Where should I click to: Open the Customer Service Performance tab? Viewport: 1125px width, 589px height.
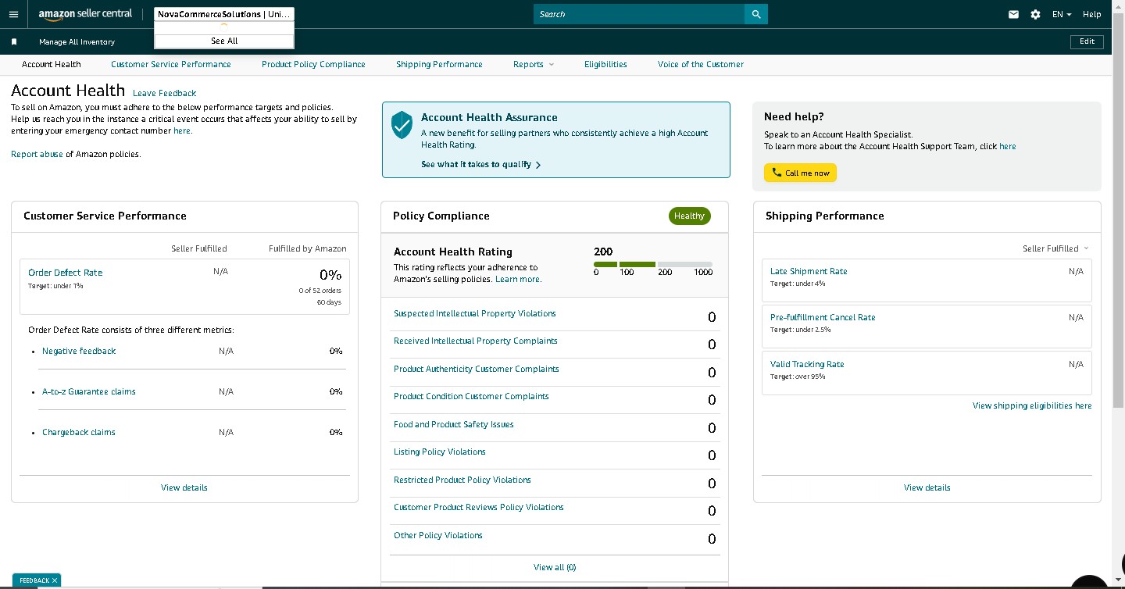pos(171,64)
